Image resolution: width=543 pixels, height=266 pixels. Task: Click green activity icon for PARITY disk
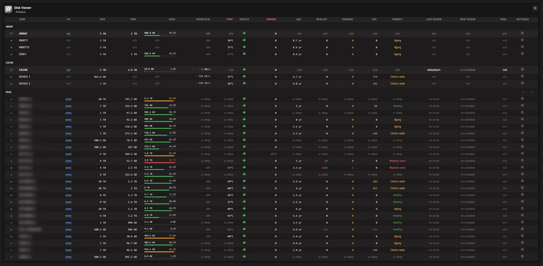[11, 41]
